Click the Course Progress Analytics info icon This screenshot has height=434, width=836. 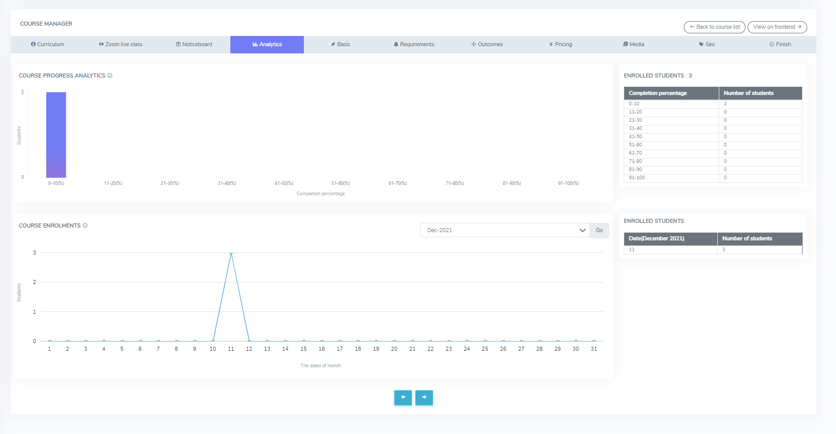coord(110,76)
